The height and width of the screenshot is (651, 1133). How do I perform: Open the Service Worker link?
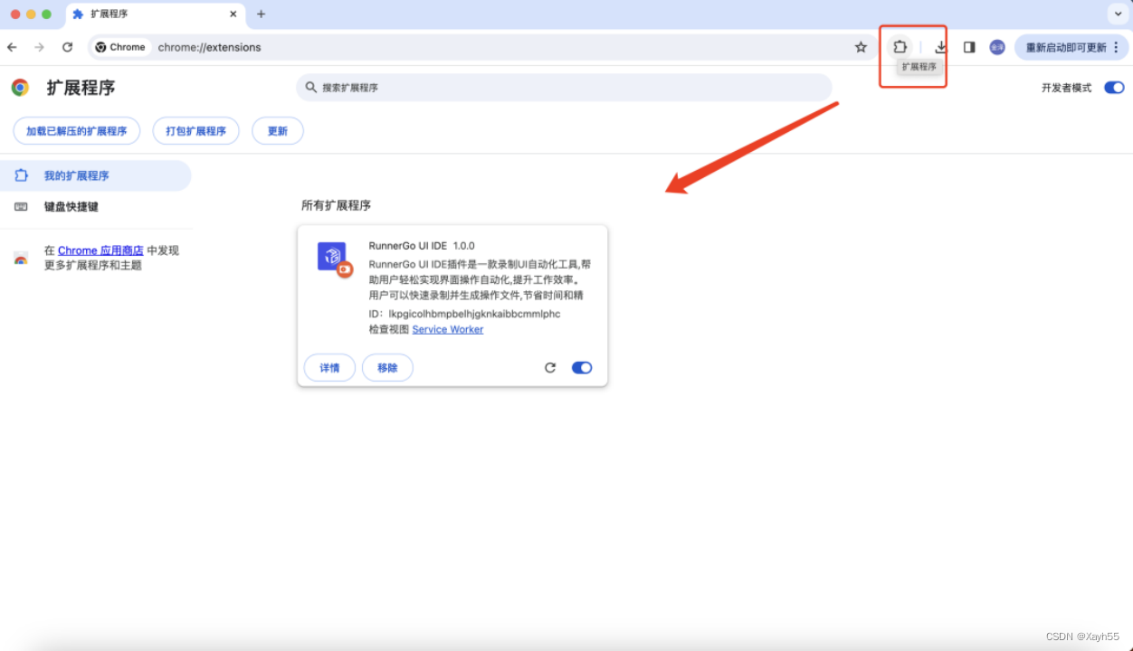(448, 329)
